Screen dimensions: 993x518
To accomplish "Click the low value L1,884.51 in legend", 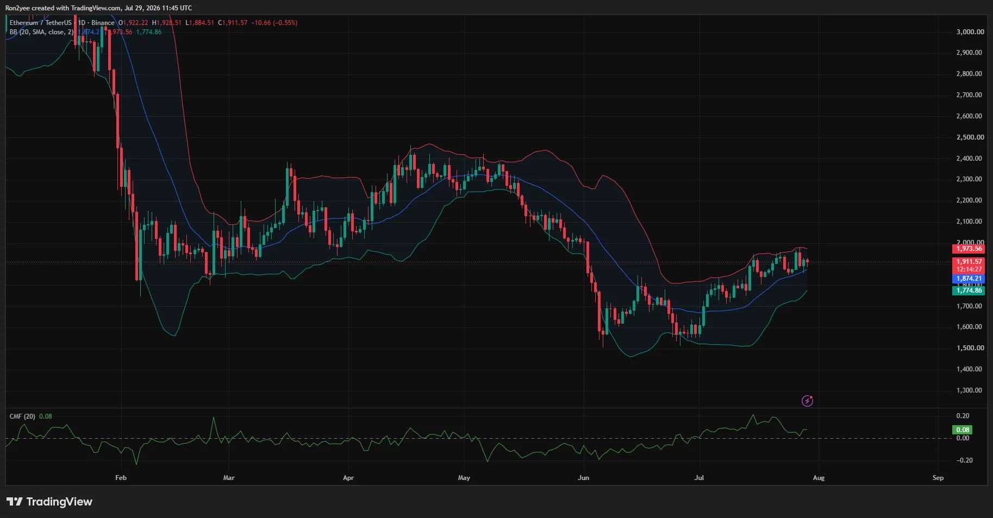I will pyautogui.click(x=199, y=23).
